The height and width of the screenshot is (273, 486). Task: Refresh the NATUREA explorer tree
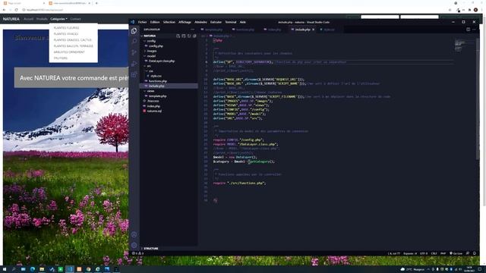coord(189,36)
